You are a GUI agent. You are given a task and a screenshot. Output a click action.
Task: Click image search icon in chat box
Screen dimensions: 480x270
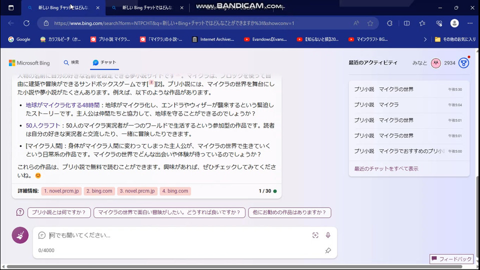click(x=315, y=235)
